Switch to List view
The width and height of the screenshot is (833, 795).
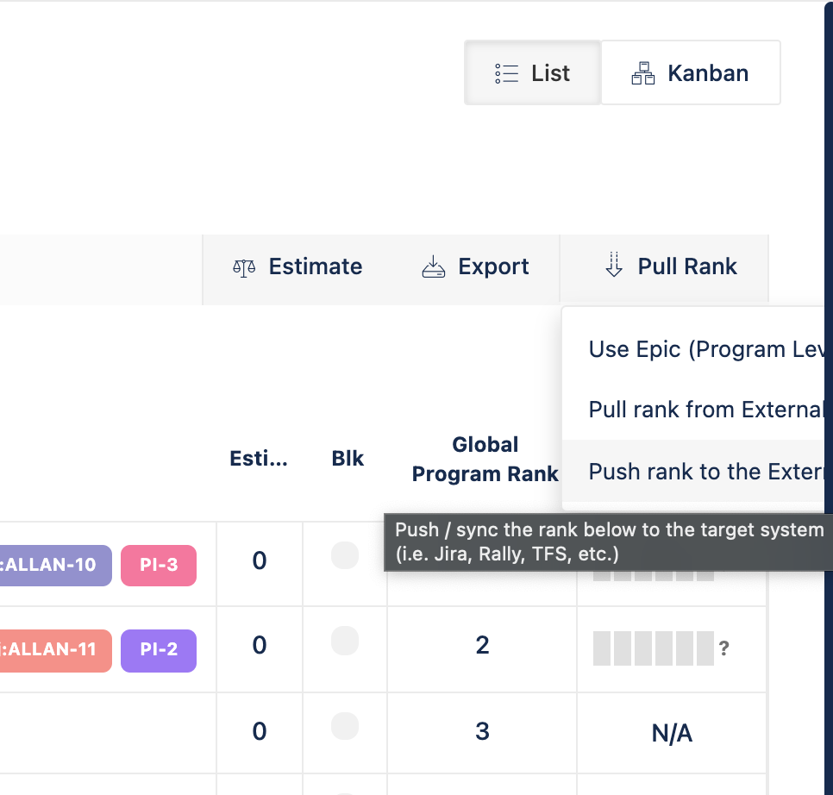532,72
